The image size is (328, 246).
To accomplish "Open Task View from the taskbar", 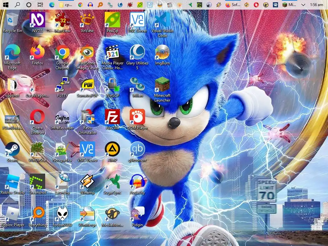I will (x=40, y=4).
